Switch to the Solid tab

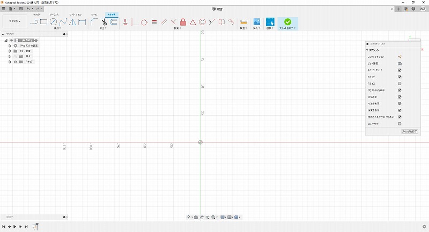(36, 14)
